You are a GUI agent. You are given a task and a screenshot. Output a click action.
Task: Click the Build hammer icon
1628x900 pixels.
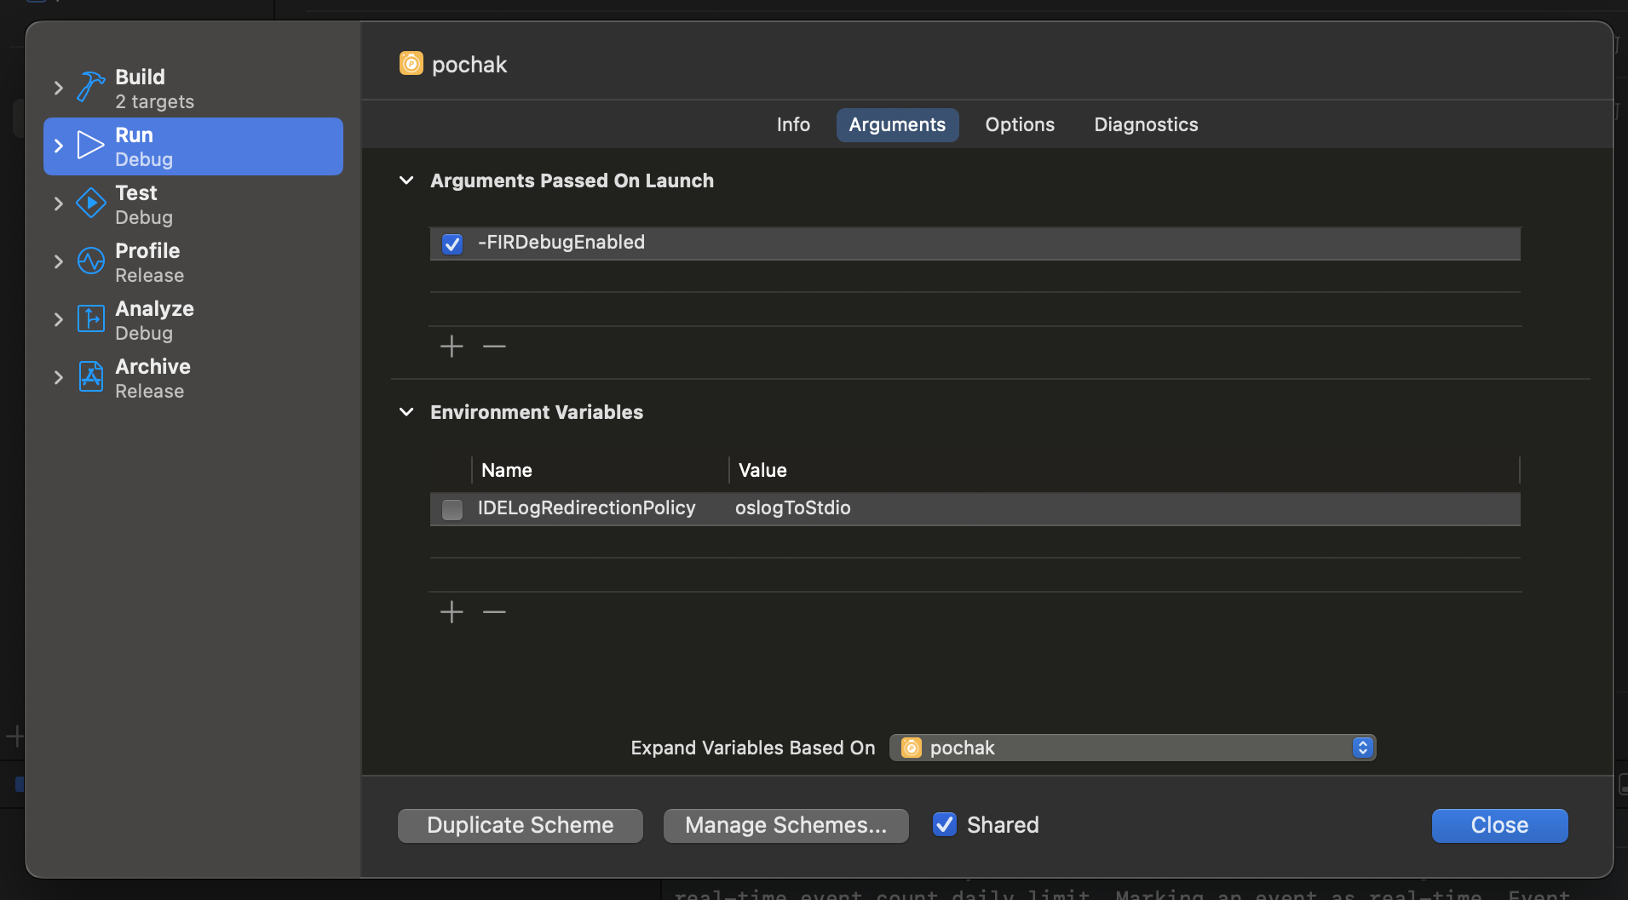[x=90, y=87]
